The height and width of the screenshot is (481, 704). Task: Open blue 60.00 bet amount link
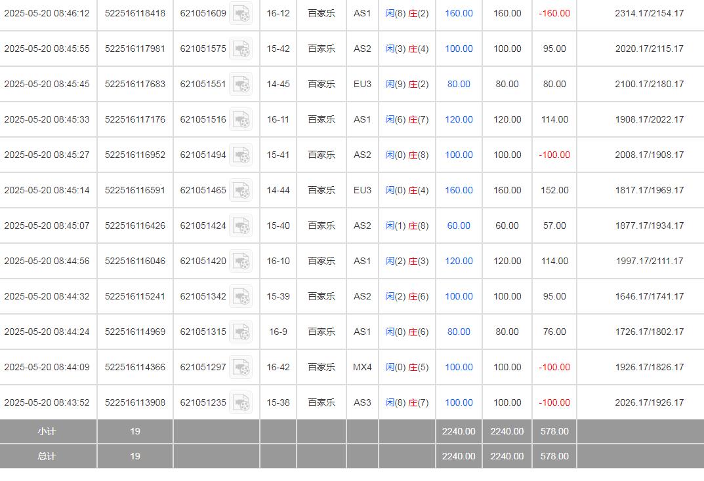pyautogui.click(x=459, y=225)
